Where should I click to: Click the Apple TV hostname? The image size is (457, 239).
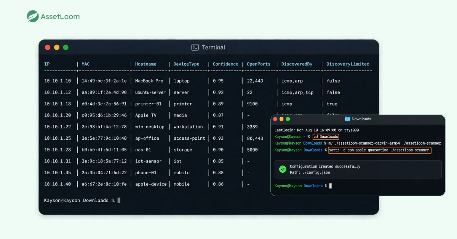pos(146,115)
